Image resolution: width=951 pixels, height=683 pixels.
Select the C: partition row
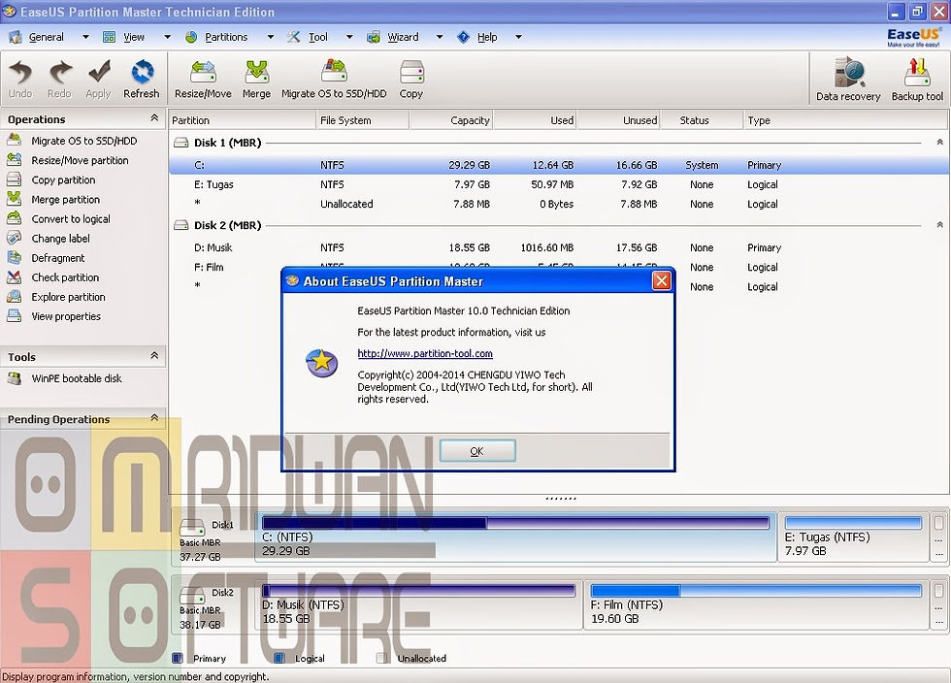click(558, 165)
